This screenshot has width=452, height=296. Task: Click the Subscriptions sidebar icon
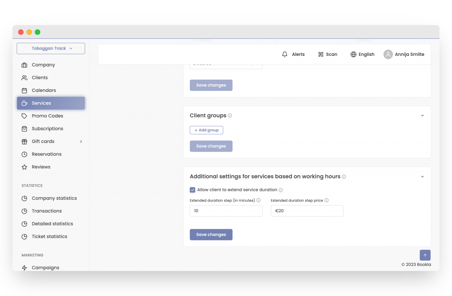(24, 128)
